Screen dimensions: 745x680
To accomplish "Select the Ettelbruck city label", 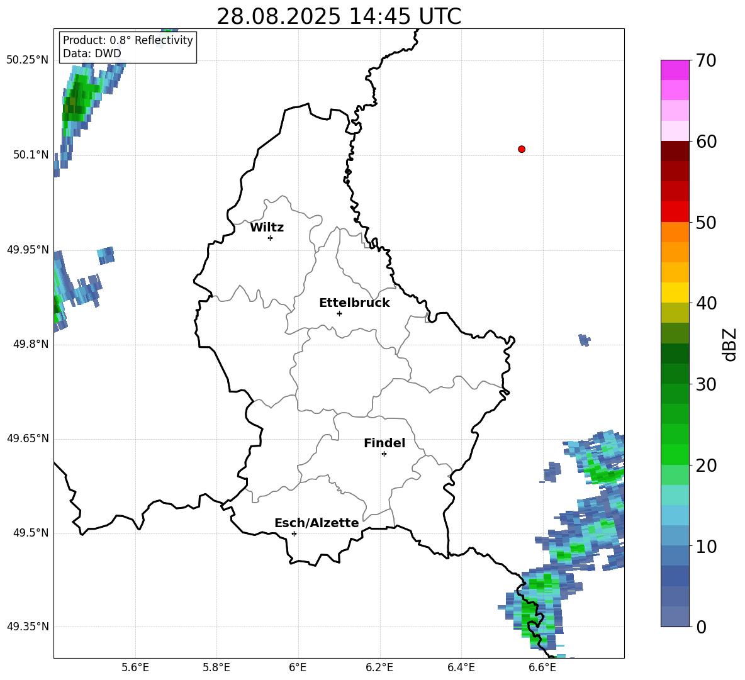I will 354,303.
